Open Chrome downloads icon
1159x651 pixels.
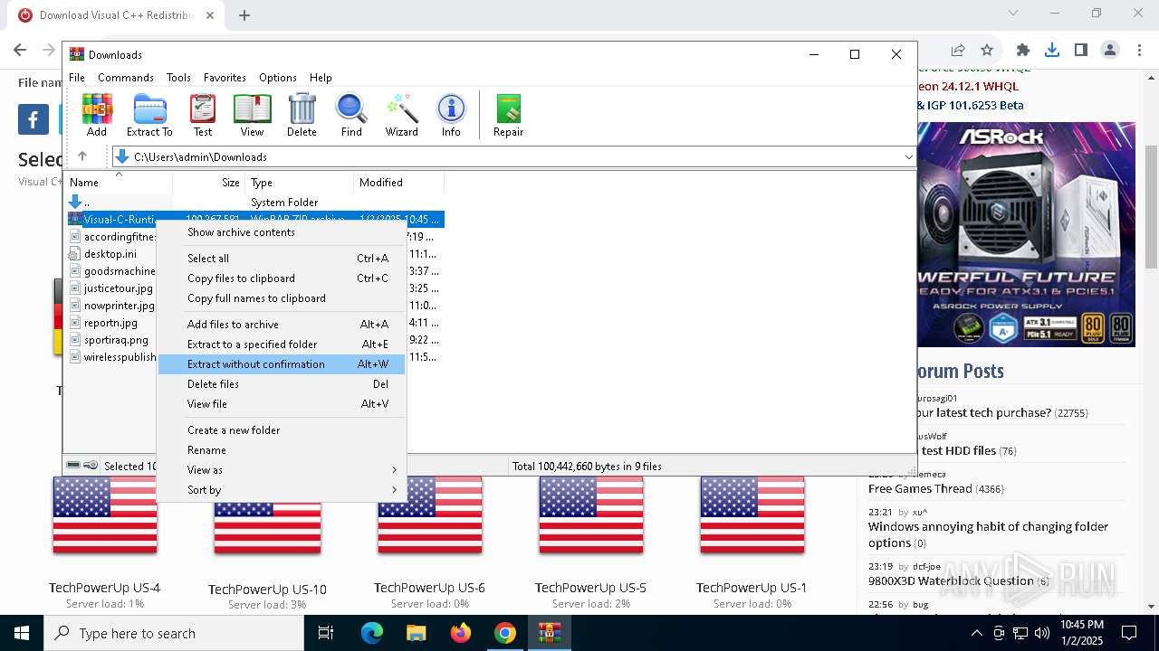pyautogui.click(x=1052, y=50)
